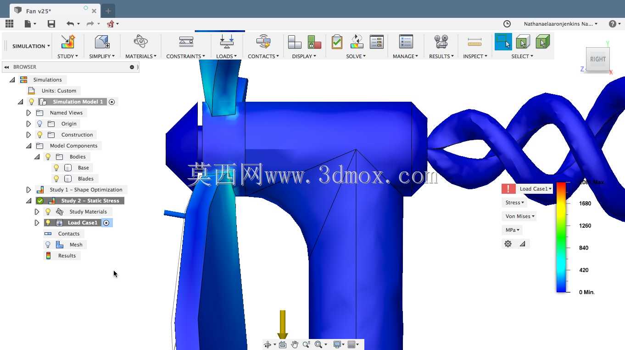Image resolution: width=625 pixels, height=350 pixels.
Task: Select the Structural Constraints toolbar icon
Action: coord(186,42)
